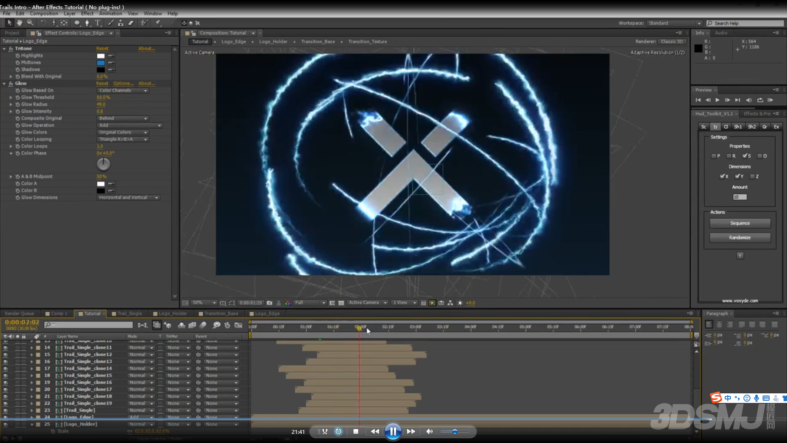
Task: Enable the Z dimension checkbox
Action: pos(752,176)
